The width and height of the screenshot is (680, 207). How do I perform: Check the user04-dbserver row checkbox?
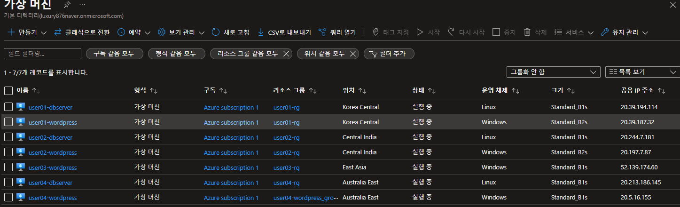(8, 182)
